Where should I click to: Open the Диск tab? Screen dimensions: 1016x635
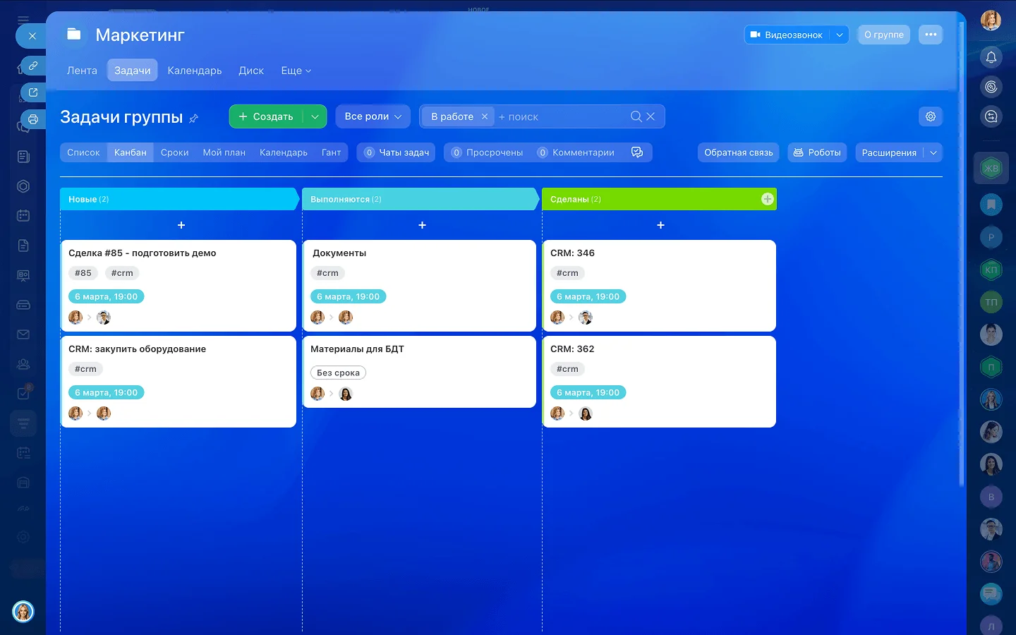(x=251, y=71)
